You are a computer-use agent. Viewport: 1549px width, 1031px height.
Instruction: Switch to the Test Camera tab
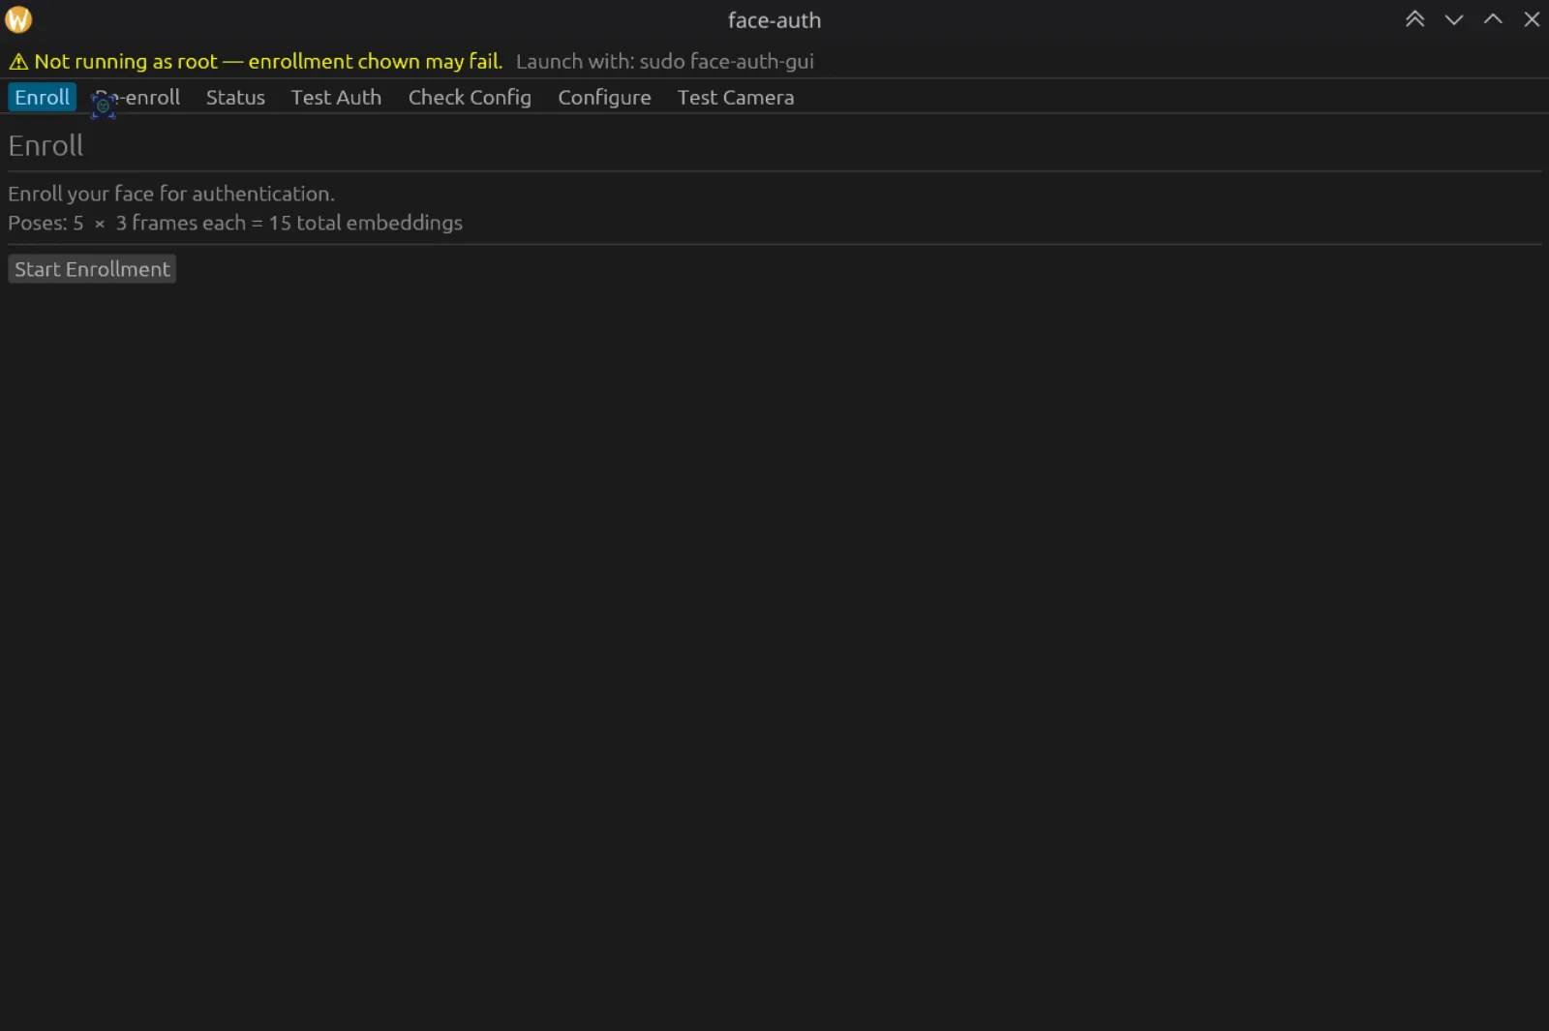click(736, 98)
